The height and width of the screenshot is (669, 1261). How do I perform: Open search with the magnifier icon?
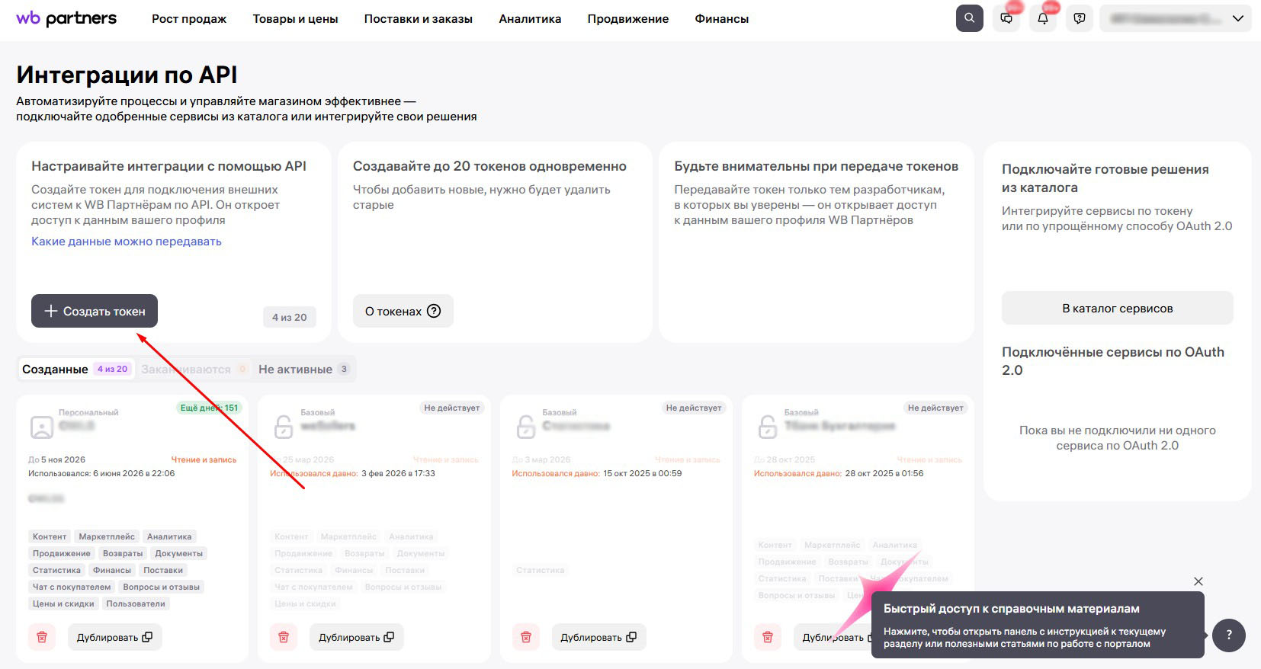[x=969, y=18]
